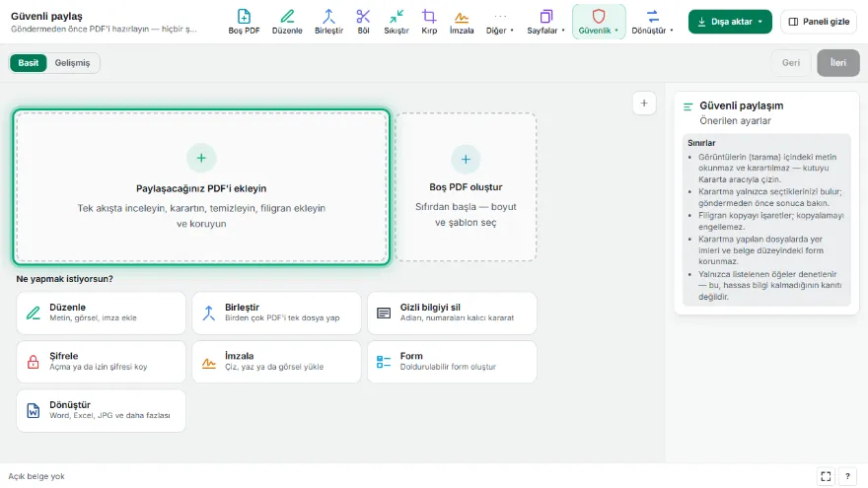Click the "Açık belge yok" status text
This screenshot has width=868, height=488.
click(36, 476)
